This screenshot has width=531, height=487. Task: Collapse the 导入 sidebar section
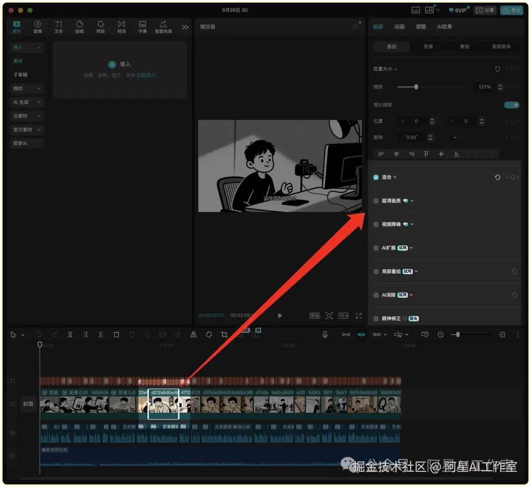point(27,47)
